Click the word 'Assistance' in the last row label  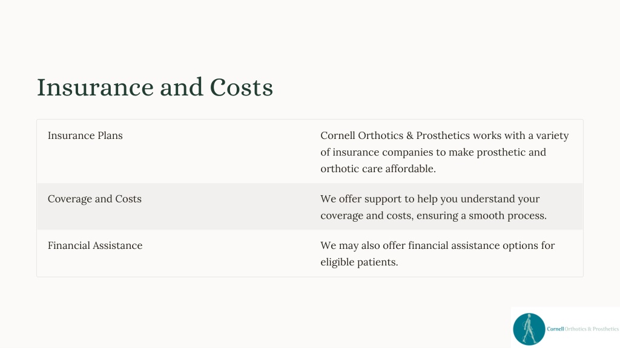tap(117, 245)
